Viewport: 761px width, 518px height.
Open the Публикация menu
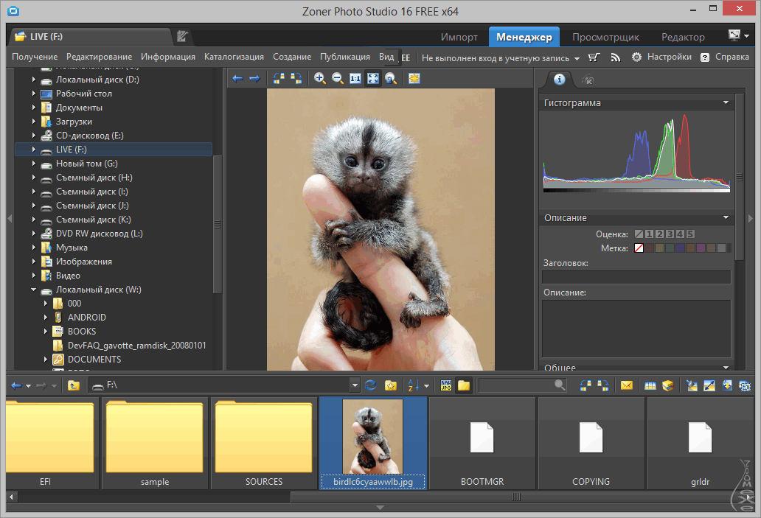[x=345, y=57]
